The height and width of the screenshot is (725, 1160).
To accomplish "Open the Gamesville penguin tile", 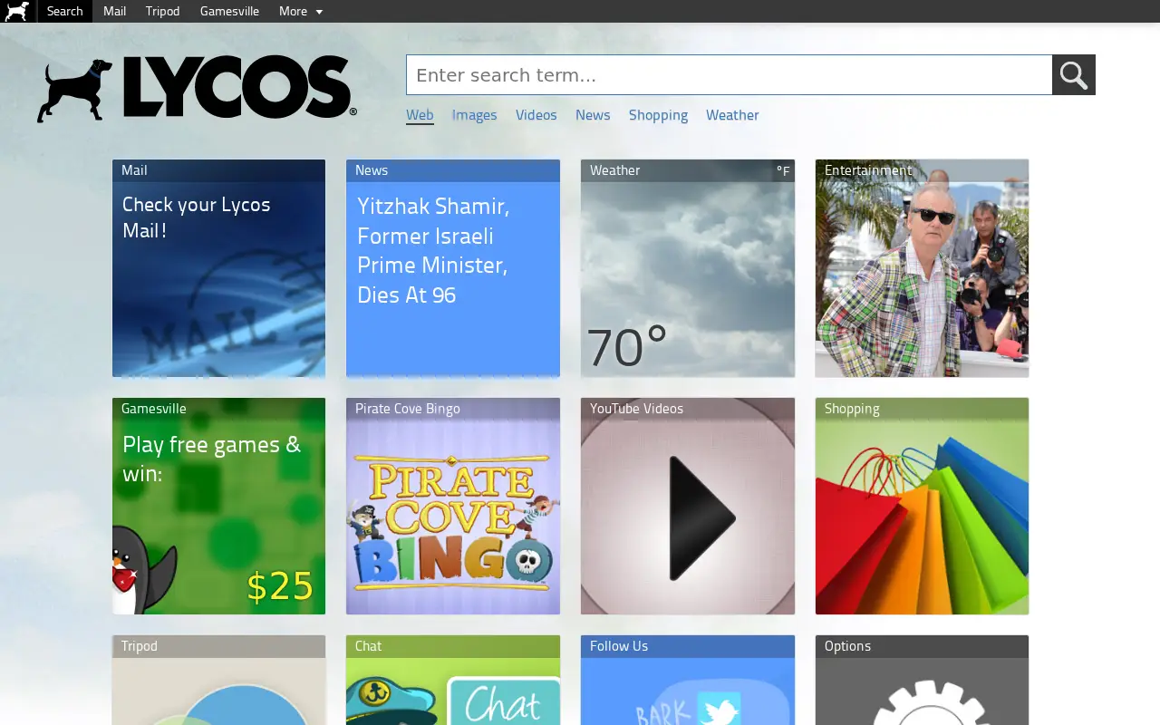I will tap(218, 506).
